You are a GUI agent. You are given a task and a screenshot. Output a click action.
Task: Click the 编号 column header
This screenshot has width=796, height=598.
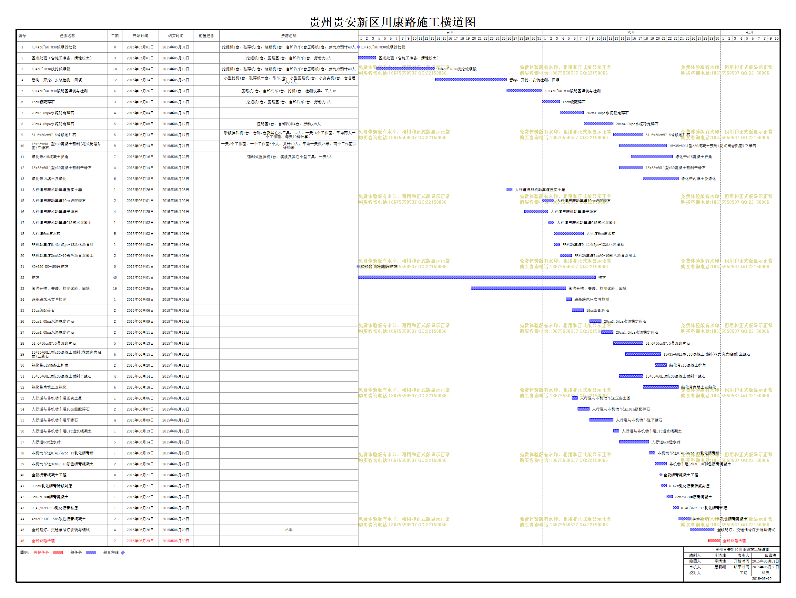point(22,35)
